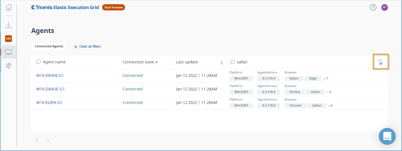
Task: Select the E2G badge in sidebar
Action: coord(8,39)
